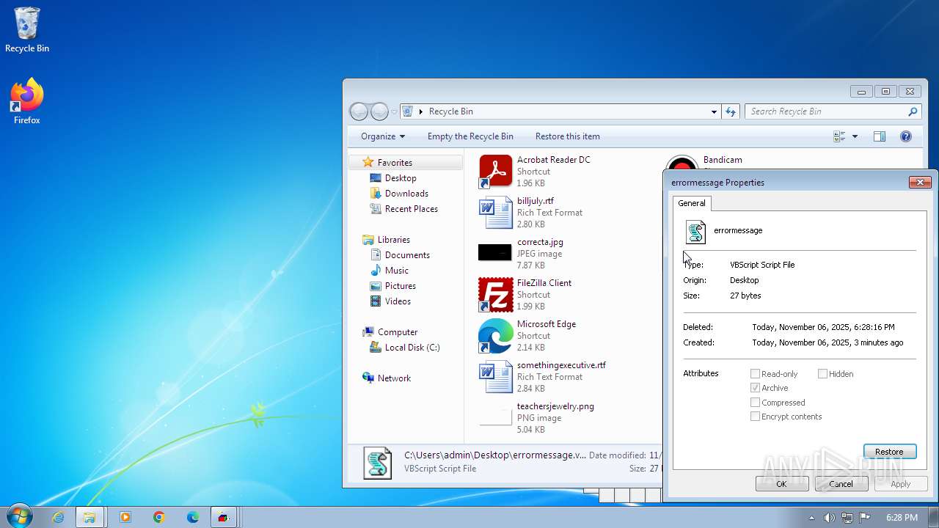
Task: Click the VBScript file icon in details pane
Action: click(x=378, y=462)
